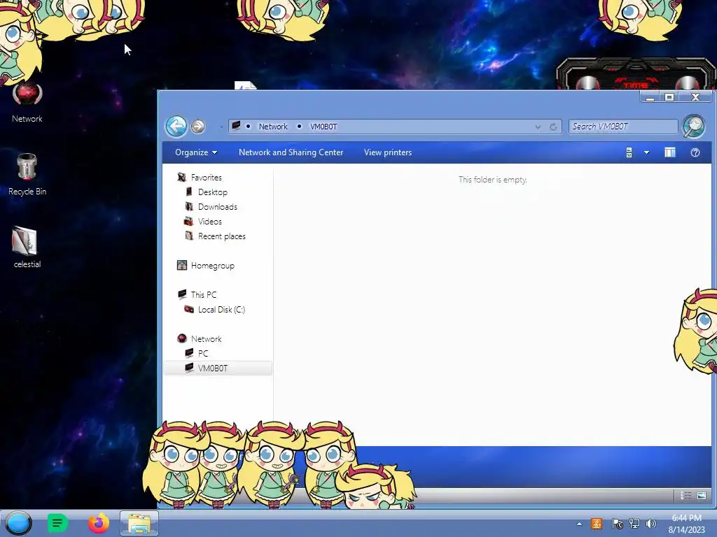Click the Homegroup icon in sidebar

coord(181,265)
